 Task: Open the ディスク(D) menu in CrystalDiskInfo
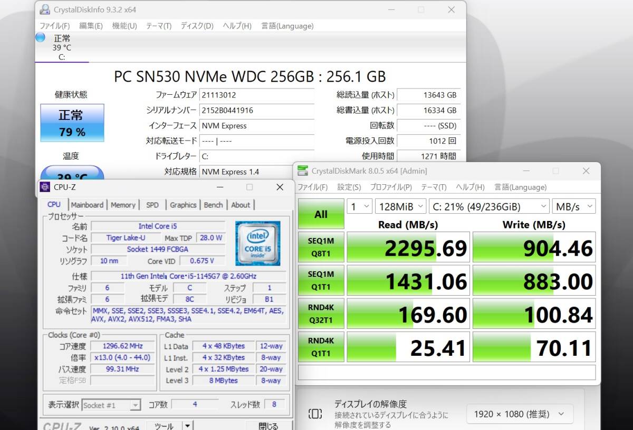tap(197, 26)
